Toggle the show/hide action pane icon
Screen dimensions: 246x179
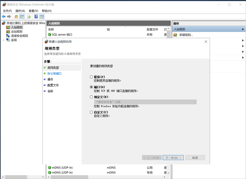[42, 16]
